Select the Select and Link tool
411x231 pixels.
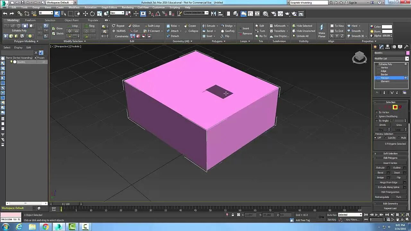point(20,13)
